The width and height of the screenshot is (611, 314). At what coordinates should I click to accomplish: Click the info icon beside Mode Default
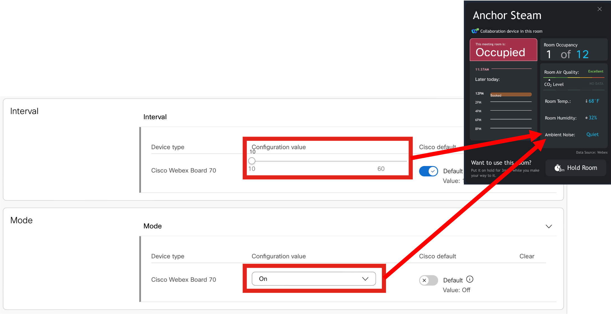(470, 279)
